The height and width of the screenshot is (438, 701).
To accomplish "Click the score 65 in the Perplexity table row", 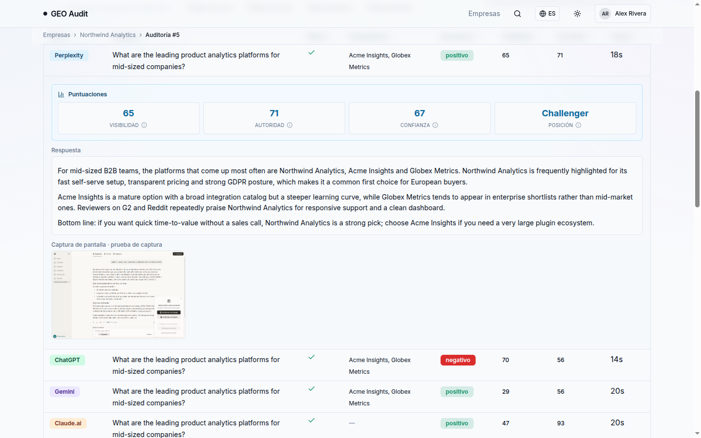I will pyautogui.click(x=506, y=55).
